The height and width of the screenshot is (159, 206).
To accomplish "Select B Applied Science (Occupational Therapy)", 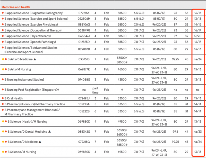I will pyautogui.click(x=33, y=30).
